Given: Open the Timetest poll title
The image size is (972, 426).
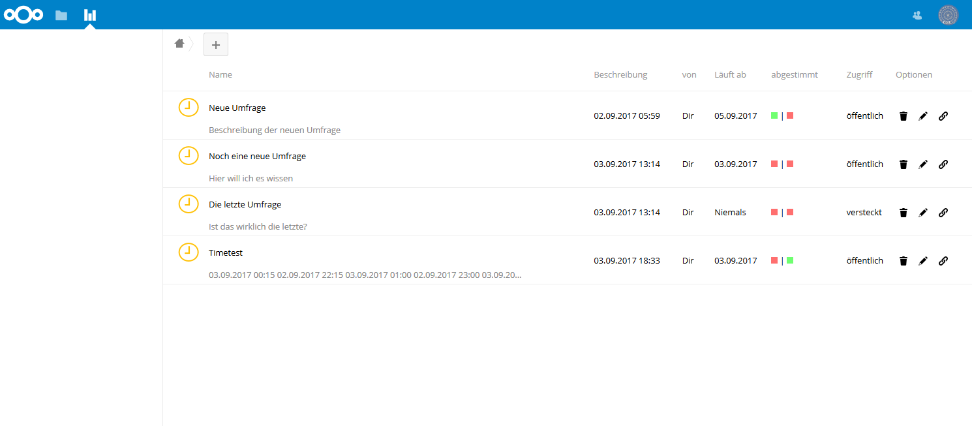Looking at the screenshot, I should pyautogui.click(x=226, y=253).
